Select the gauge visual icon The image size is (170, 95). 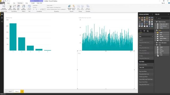pos(147,24)
